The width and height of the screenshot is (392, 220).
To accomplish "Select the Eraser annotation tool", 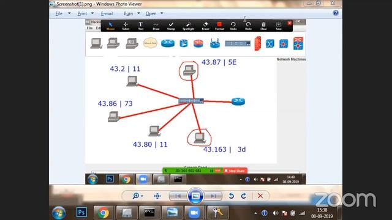I will 206,26.
